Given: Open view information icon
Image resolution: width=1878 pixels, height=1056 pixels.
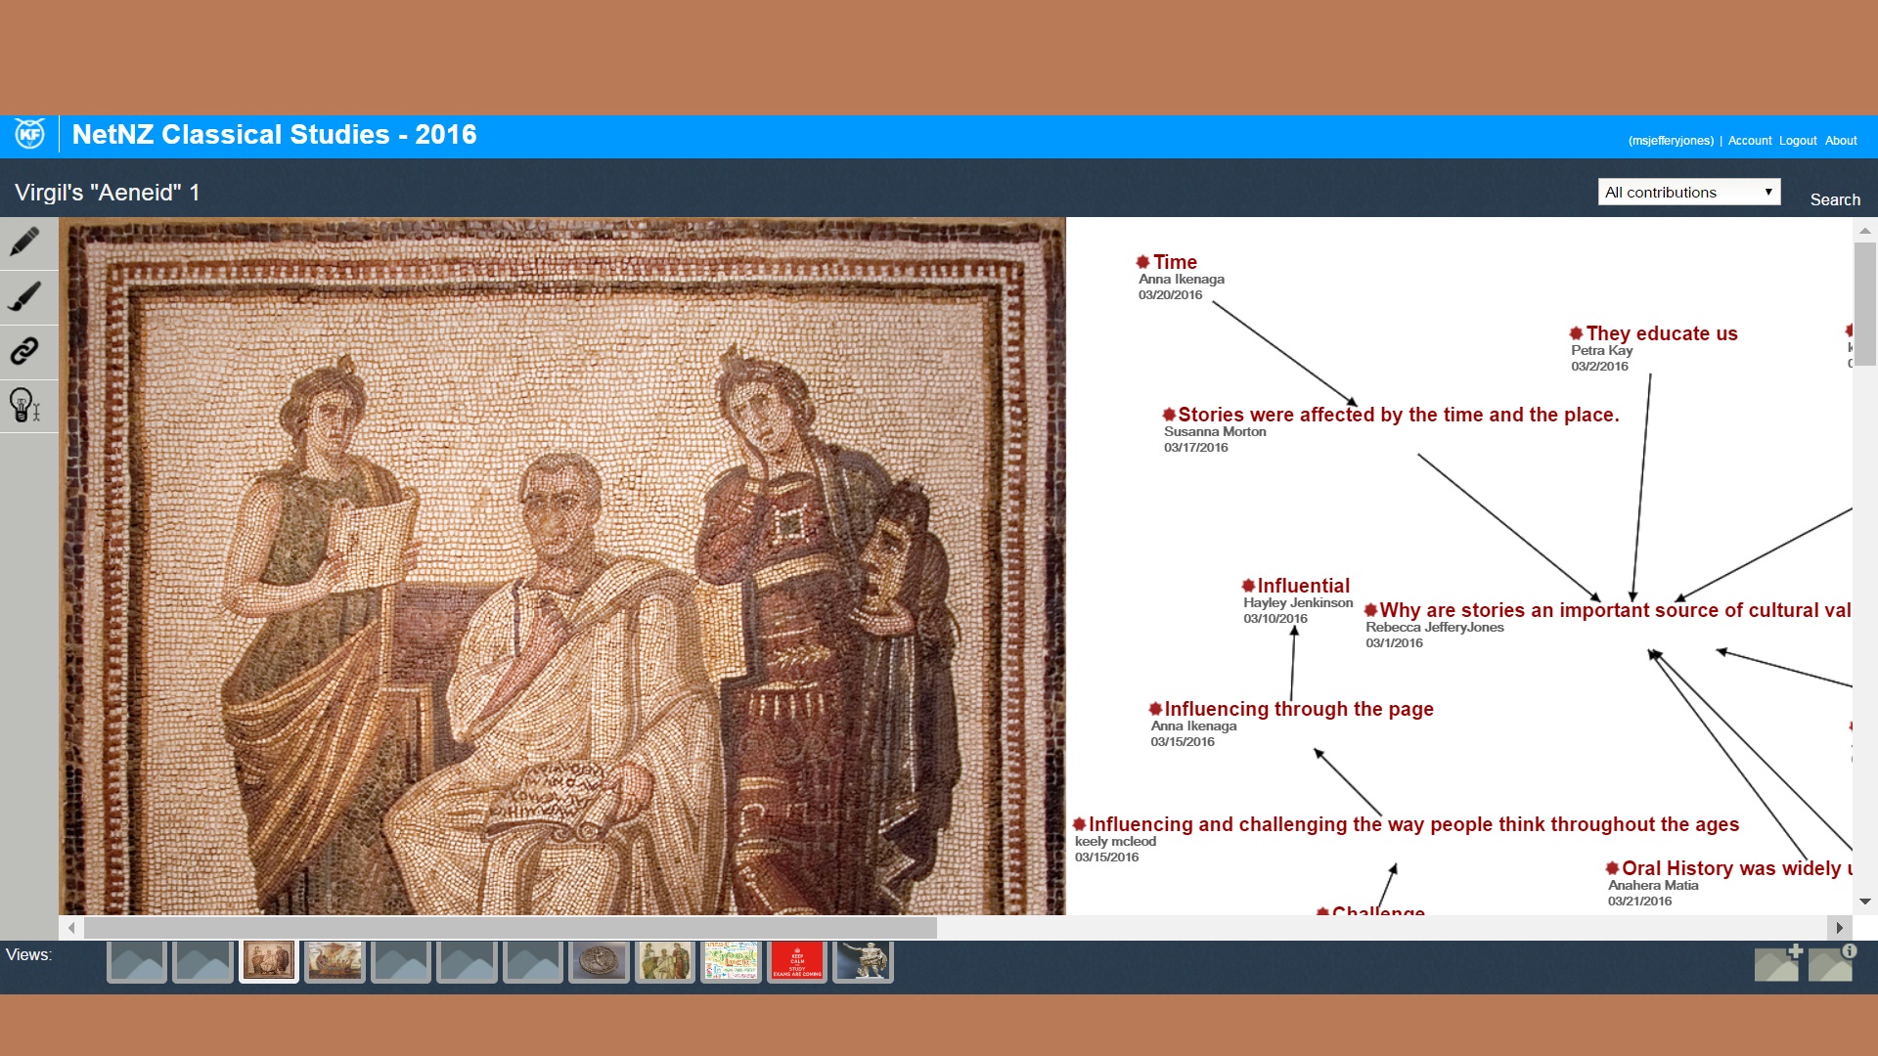Looking at the screenshot, I should click(x=1832, y=962).
